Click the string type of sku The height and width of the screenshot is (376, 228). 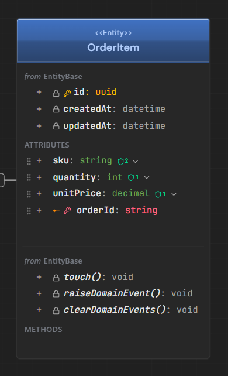point(96,160)
